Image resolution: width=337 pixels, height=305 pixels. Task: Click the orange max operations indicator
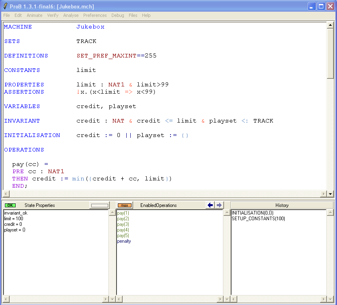click(x=125, y=205)
